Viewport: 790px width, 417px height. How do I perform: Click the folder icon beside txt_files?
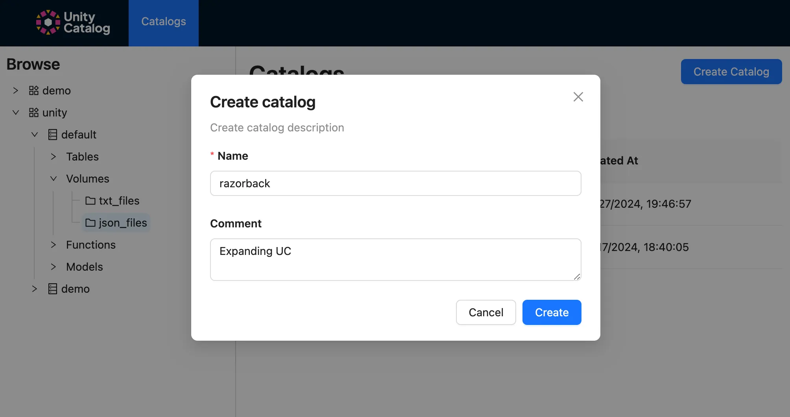click(x=90, y=201)
